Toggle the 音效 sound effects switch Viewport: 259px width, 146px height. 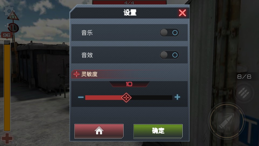[x=169, y=55]
